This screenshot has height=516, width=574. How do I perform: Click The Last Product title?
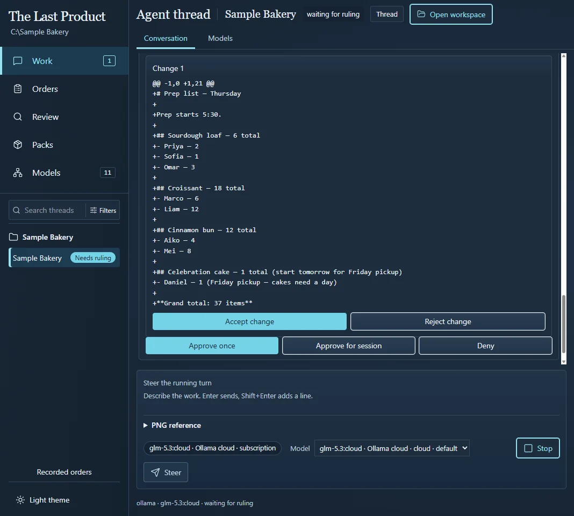pos(57,16)
